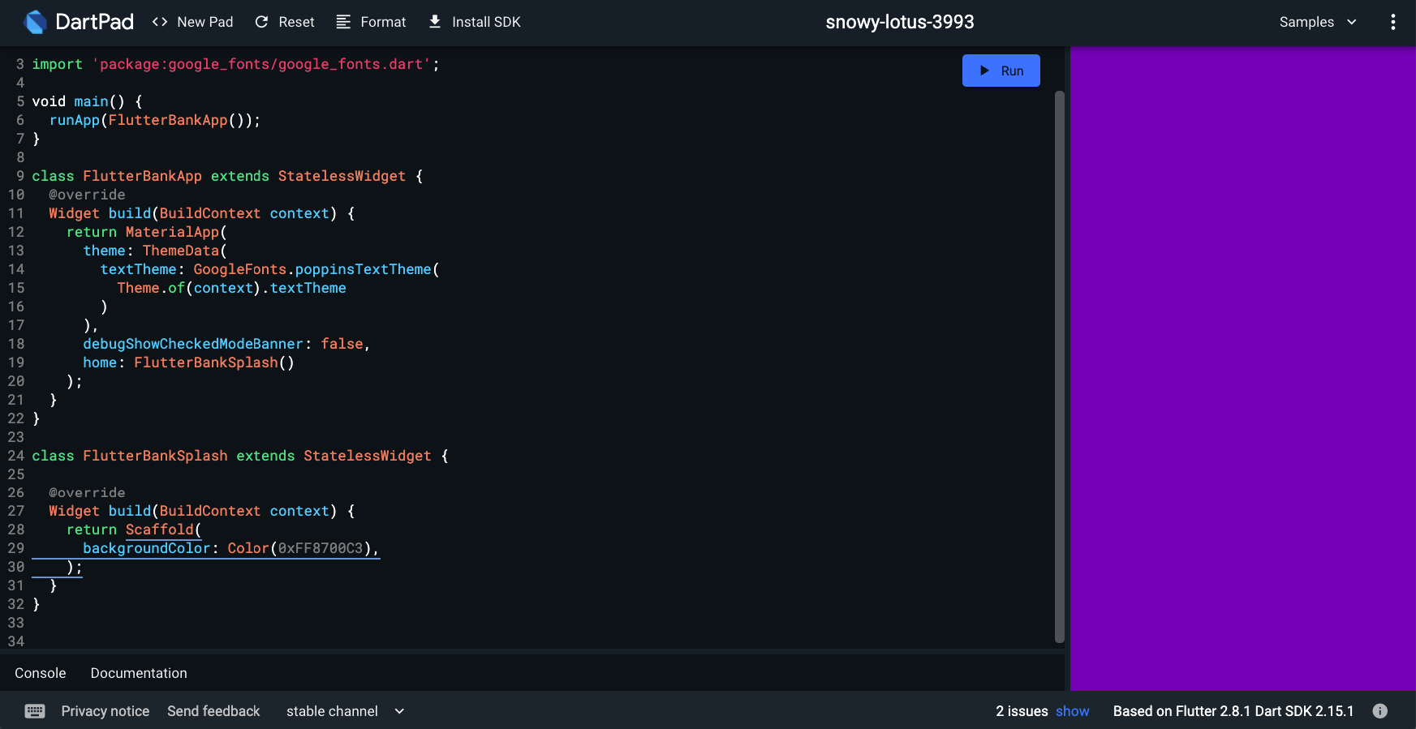Viewport: 1416px width, 729px height.
Task: Switch to the Documentation tab
Action: click(139, 673)
